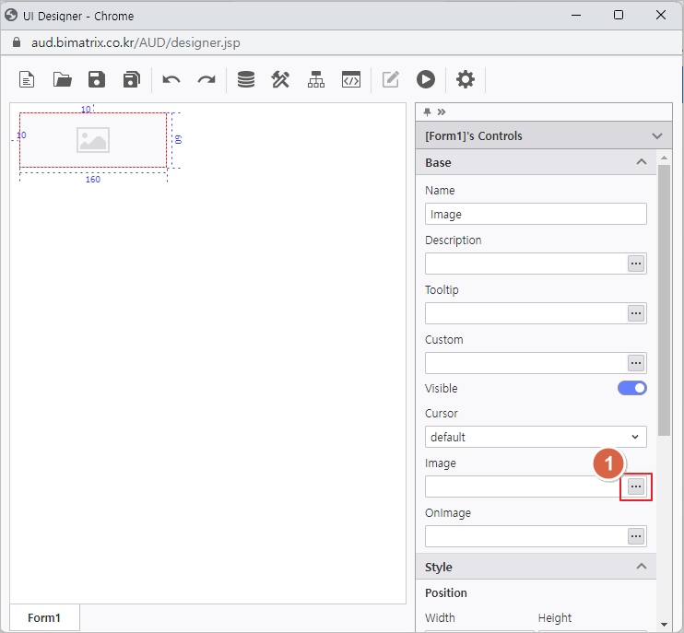The width and height of the screenshot is (684, 633).
Task: Open the database data source icon
Action: pyautogui.click(x=246, y=79)
